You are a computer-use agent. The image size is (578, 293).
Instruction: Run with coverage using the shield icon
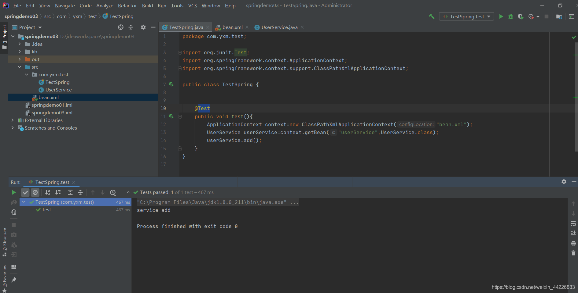[521, 16]
